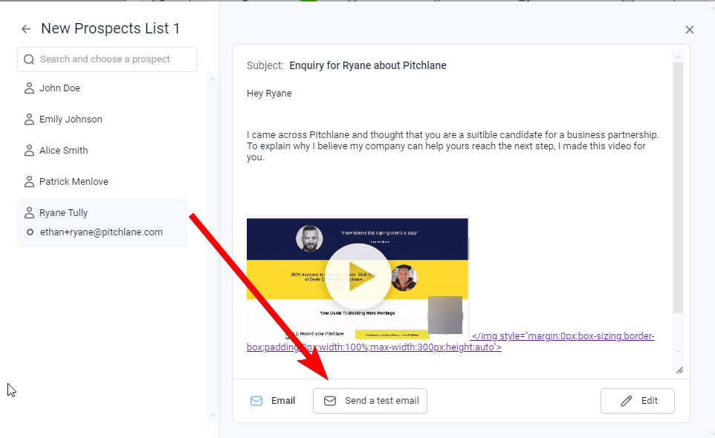715x438 pixels.
Task: Select prospect Ryane Tully
Action: pyautogui.click(x=63, y=212)
